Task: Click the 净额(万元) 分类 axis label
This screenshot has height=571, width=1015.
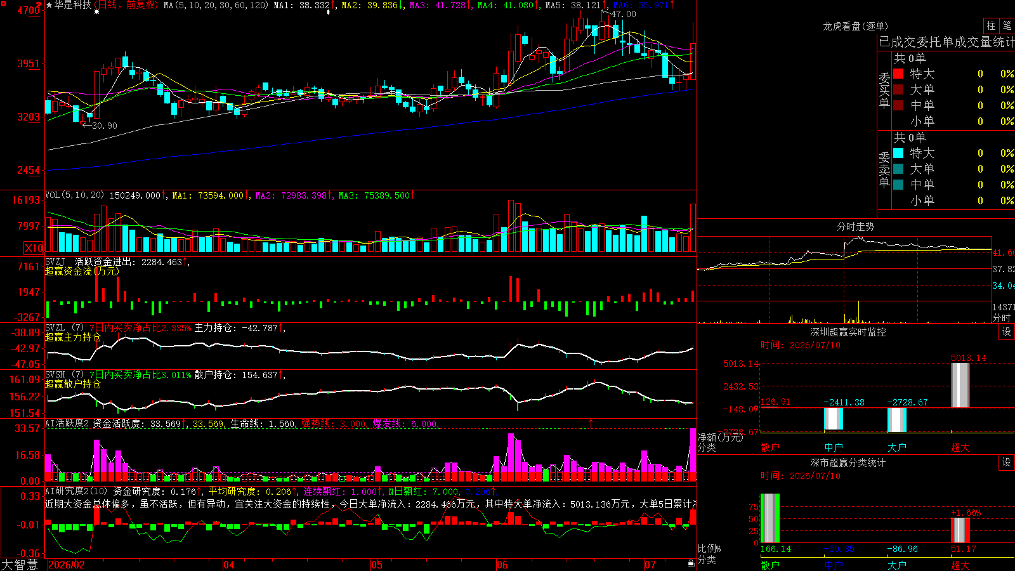Action: click(x=720, y=442)
